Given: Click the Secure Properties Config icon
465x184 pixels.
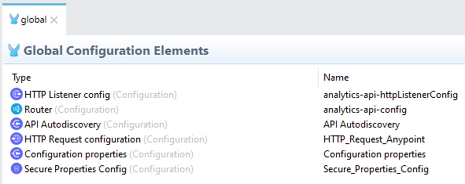Looking at the screenshot, I should (17, 169).
